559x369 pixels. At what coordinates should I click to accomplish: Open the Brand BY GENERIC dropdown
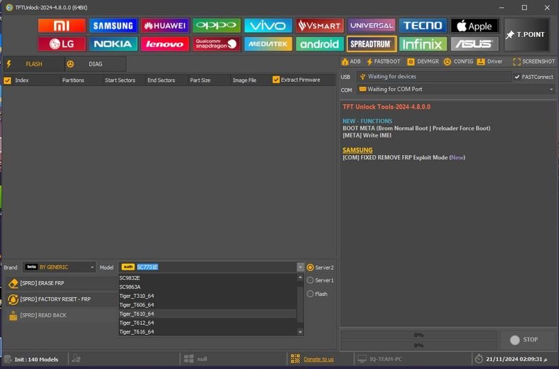59,267
